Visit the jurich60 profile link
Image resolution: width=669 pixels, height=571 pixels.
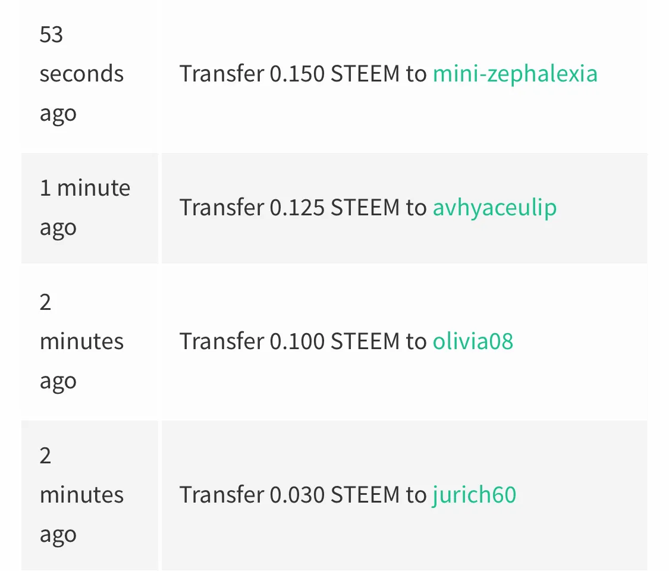point(475,495)
